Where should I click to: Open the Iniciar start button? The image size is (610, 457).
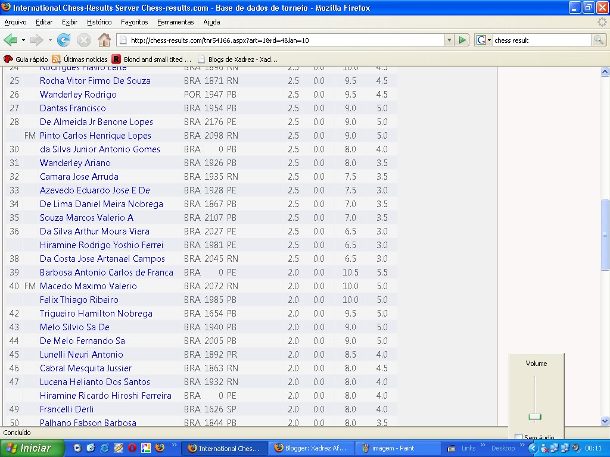click(32, 448)
